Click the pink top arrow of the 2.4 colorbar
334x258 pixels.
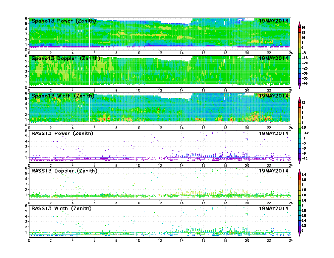(x=299, y=172)
